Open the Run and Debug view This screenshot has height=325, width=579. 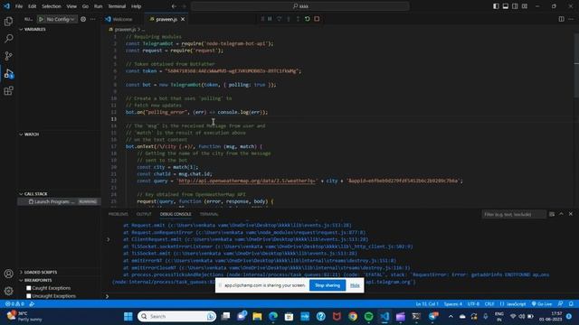pyautogui.click(x=8, y=73)
